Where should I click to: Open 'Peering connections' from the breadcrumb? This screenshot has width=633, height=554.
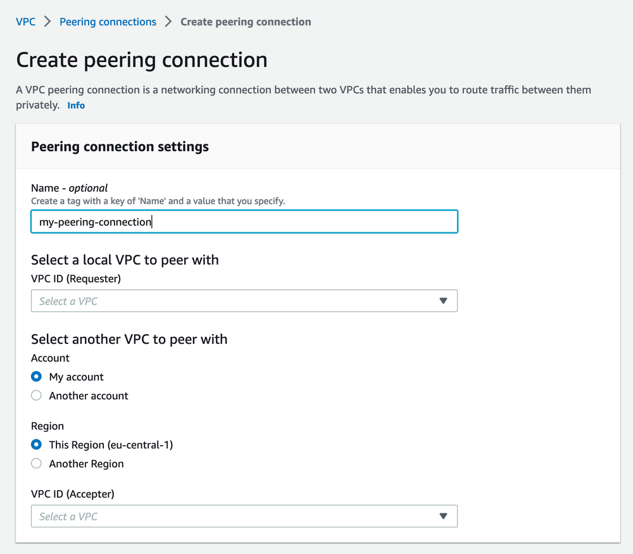(107, 21)
